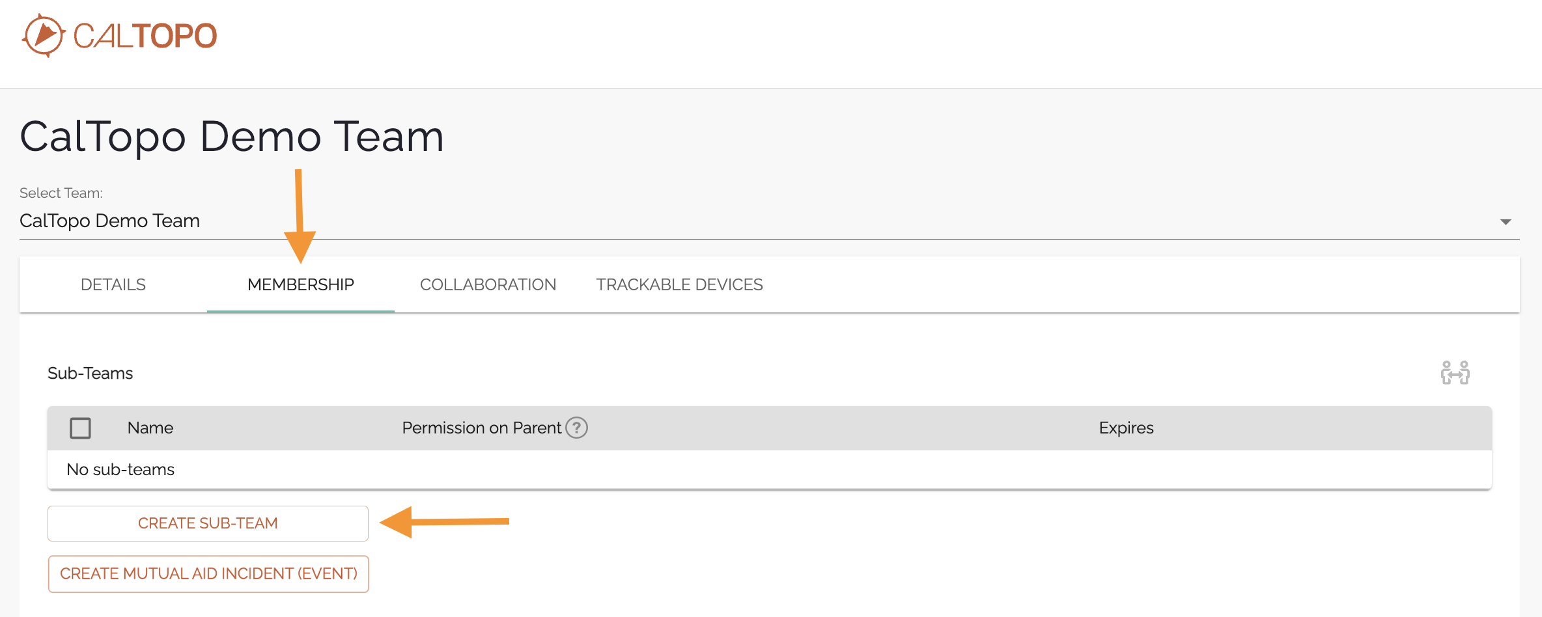Click the sub-teams people icon
Viewport: 1542px width, 617px height.
pyautogui.click(x=1455, y=373)
